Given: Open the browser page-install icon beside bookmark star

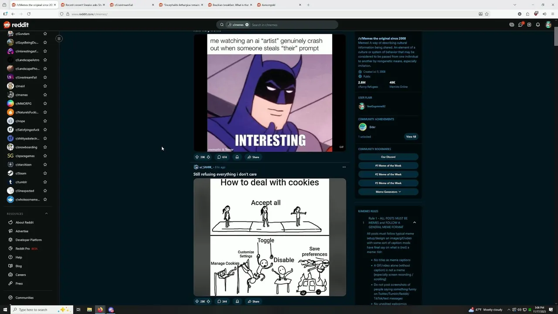Looking at the screenshot, I should [480, 14].
